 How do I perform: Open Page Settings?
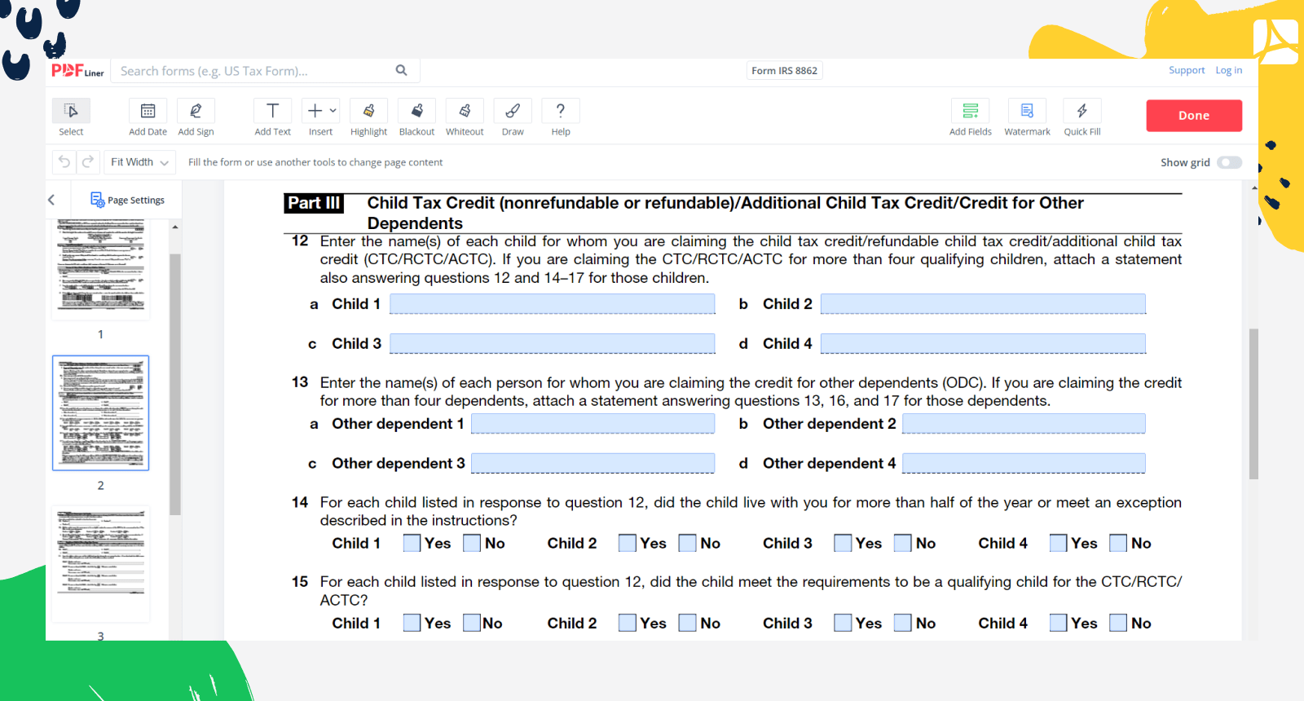[x=127, y=200]
